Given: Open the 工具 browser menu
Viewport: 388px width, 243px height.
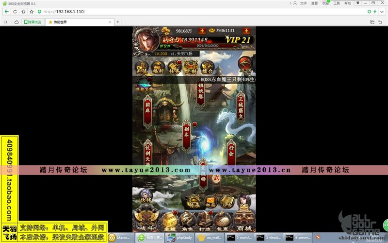Looking at the screenshot, I should click(336, 3).
